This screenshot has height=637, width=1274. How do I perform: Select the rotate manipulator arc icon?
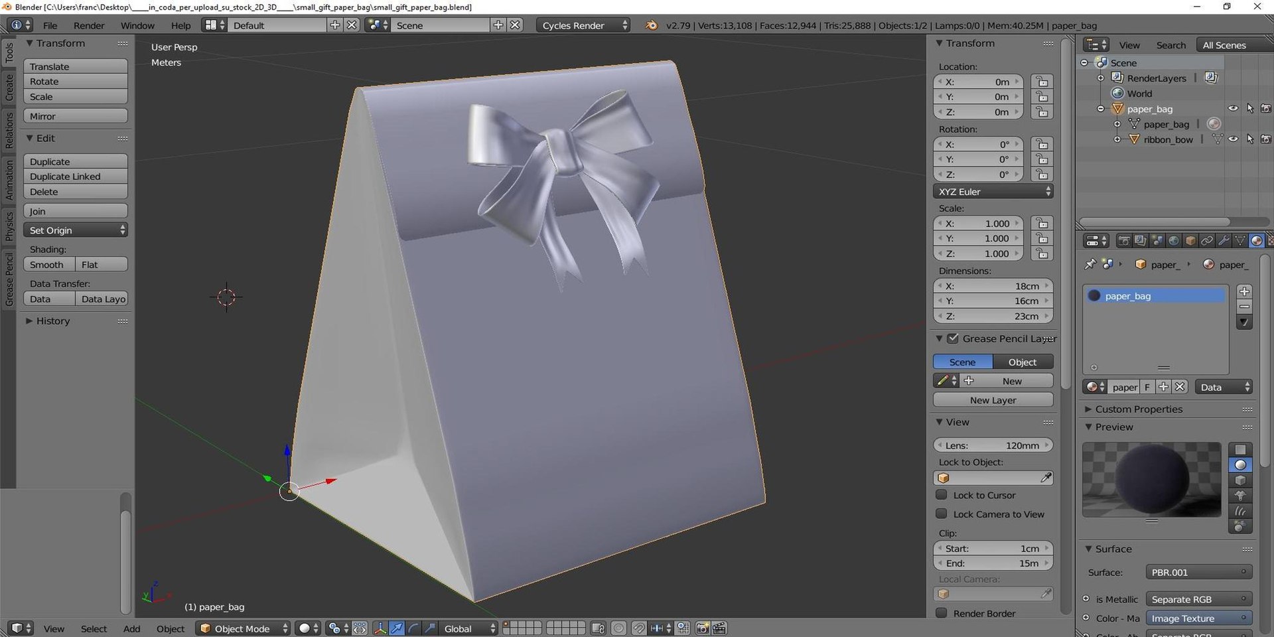(413, 628)
